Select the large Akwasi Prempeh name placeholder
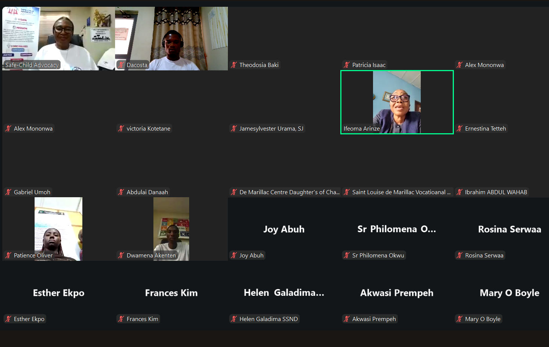 397,293
